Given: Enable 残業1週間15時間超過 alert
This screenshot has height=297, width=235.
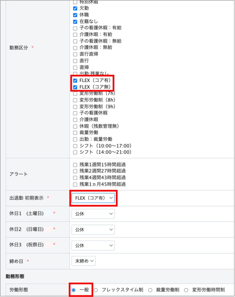Looking at the screenshot, I should (75, 165).
